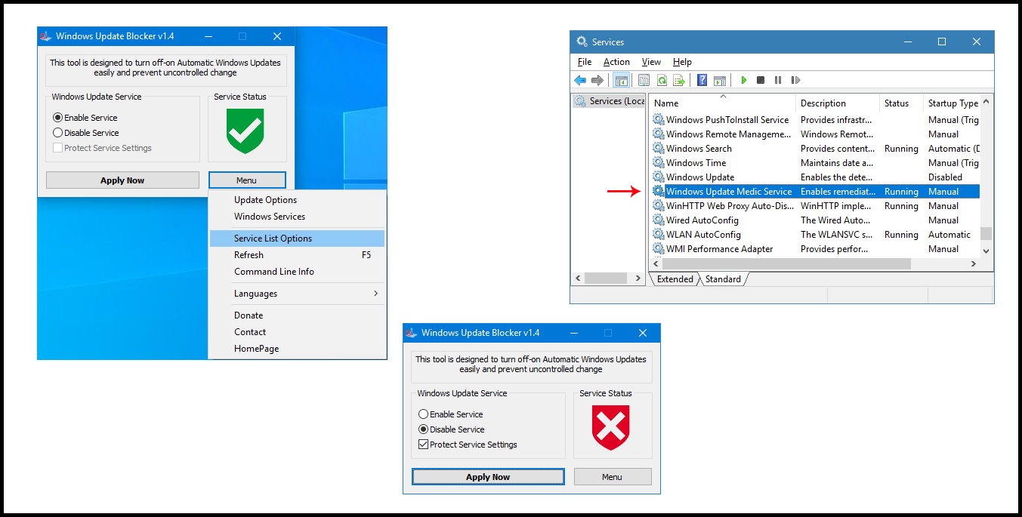Open the Help menu in Services
The height and width of the screenshot is (517, 1022).
tap(682, 62)
